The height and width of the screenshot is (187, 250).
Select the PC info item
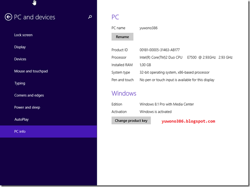pos(48,131)
